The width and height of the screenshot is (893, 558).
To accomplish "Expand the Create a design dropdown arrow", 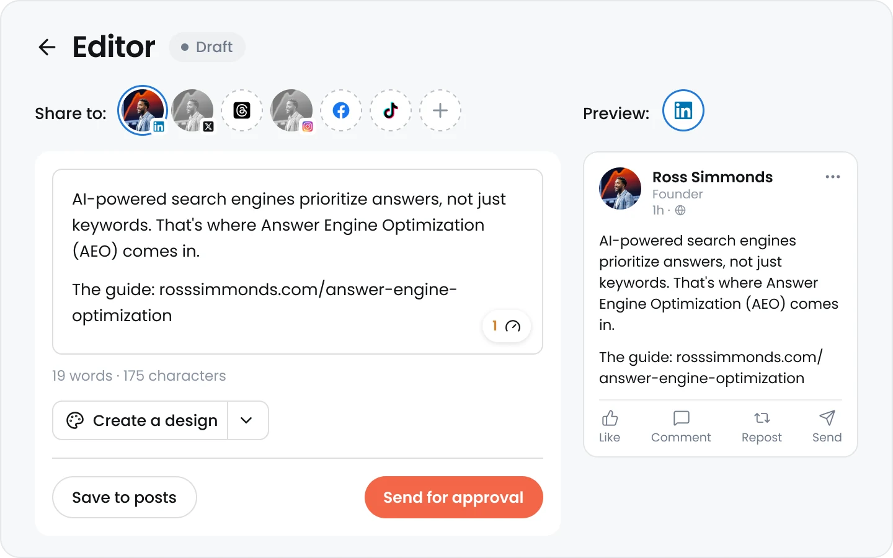I will click(248, 420).
